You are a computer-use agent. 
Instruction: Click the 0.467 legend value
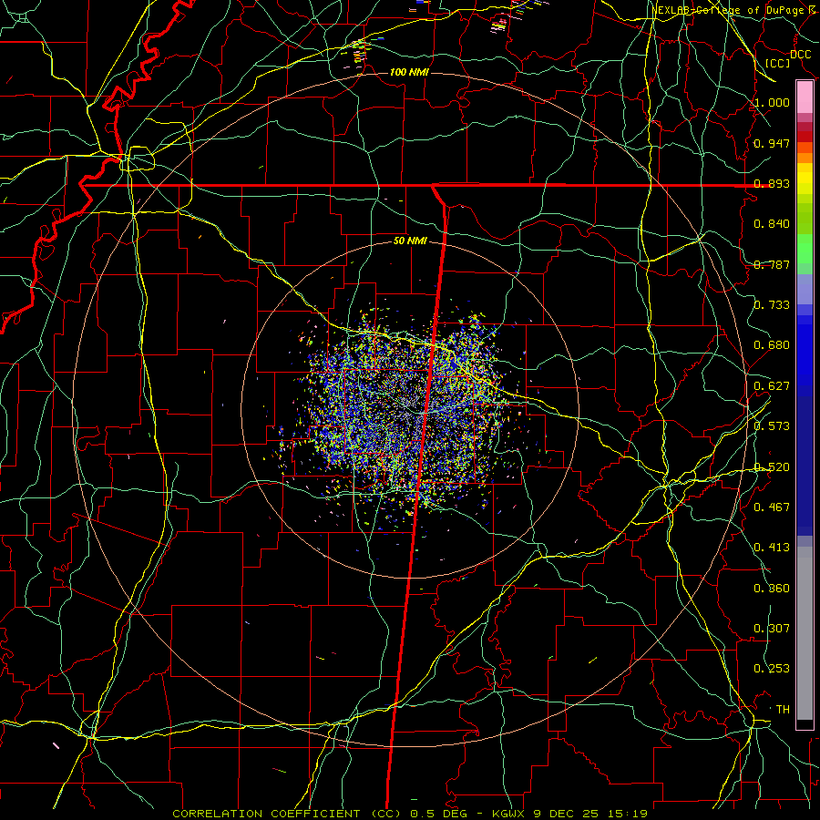coord(772,507)
